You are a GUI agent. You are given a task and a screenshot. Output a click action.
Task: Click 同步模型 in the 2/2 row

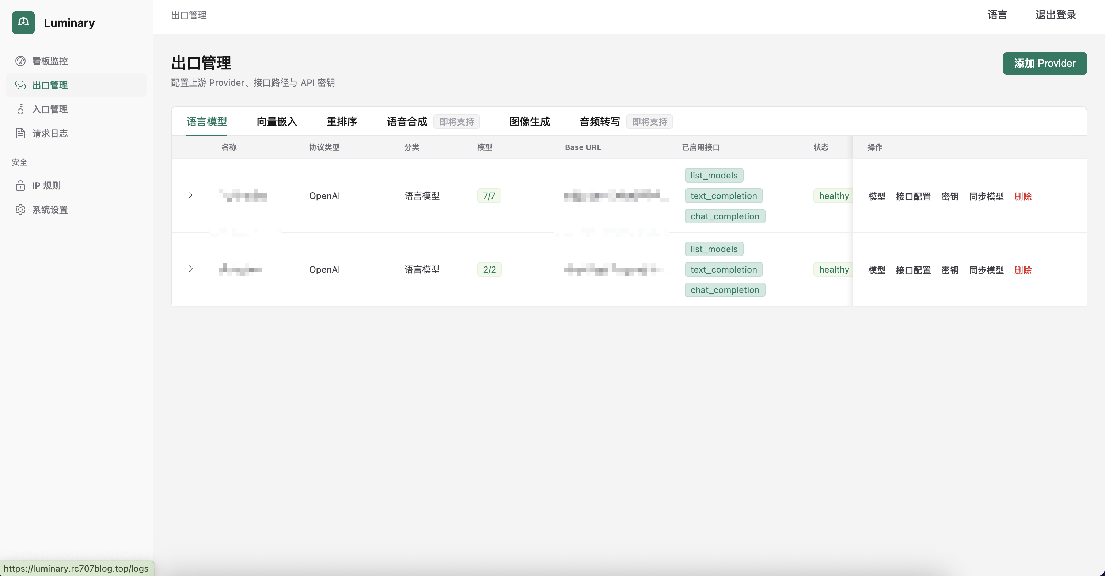coord(986,270)
